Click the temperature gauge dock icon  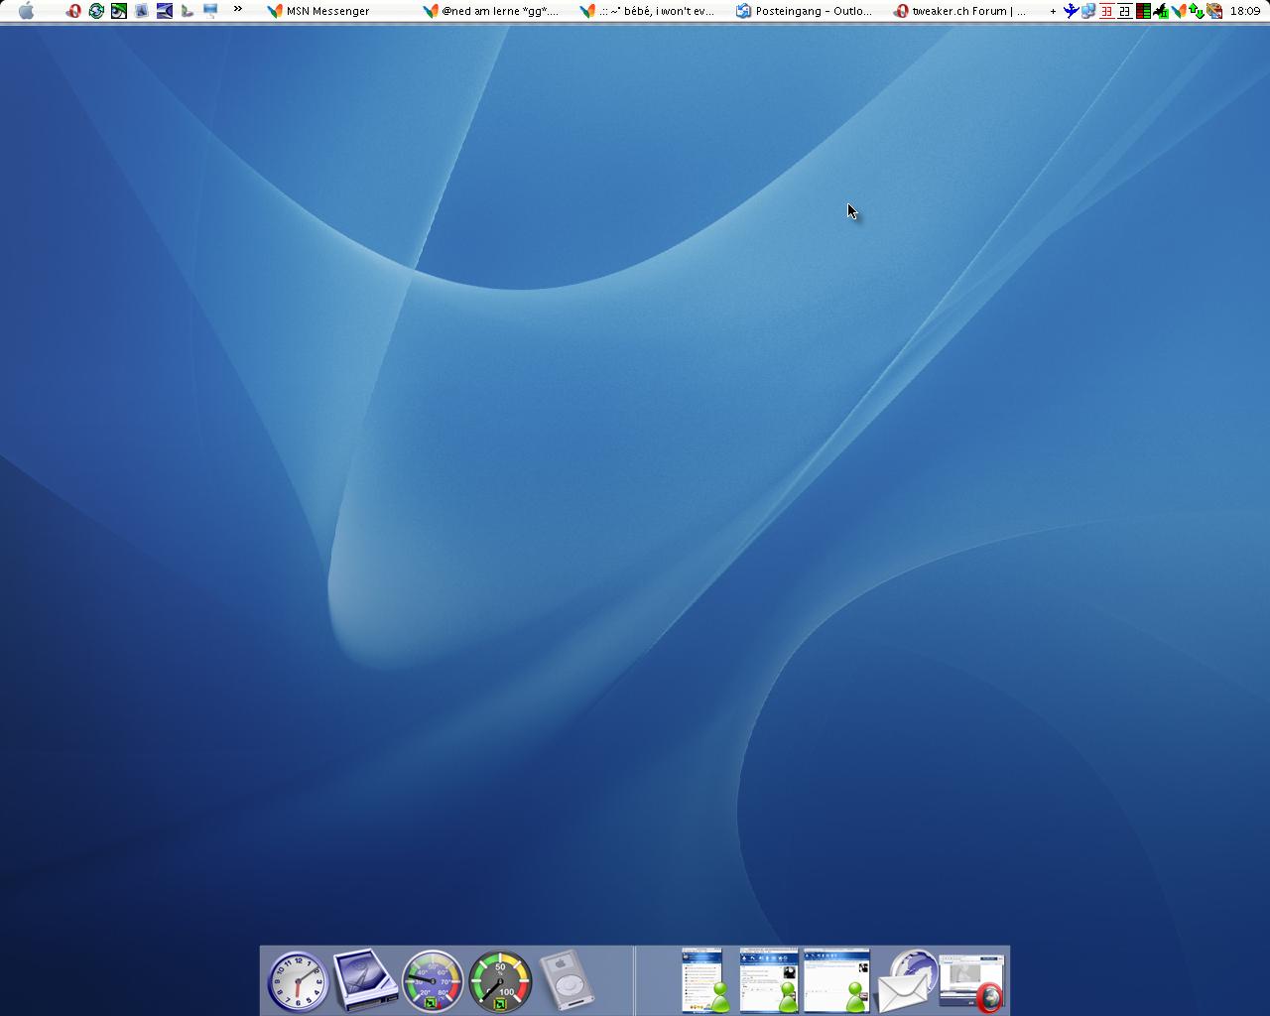pyautogui.click(x=433, y=980)
